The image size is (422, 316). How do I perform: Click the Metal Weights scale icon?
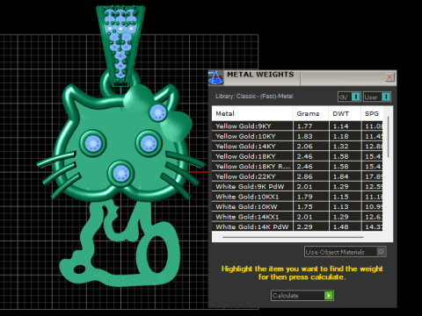(215, 78)
